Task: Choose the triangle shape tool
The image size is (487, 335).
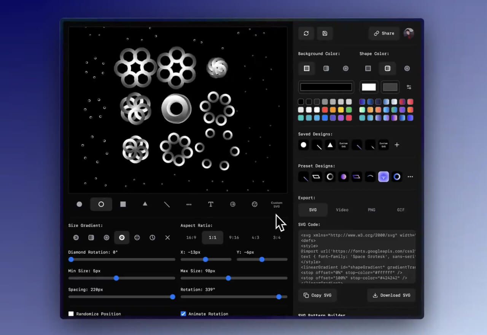Action: tap(145, 204)
